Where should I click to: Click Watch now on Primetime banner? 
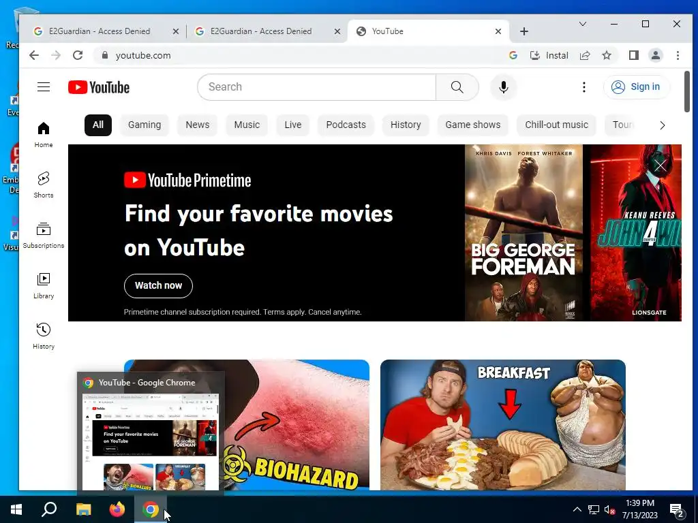(158, 286)
